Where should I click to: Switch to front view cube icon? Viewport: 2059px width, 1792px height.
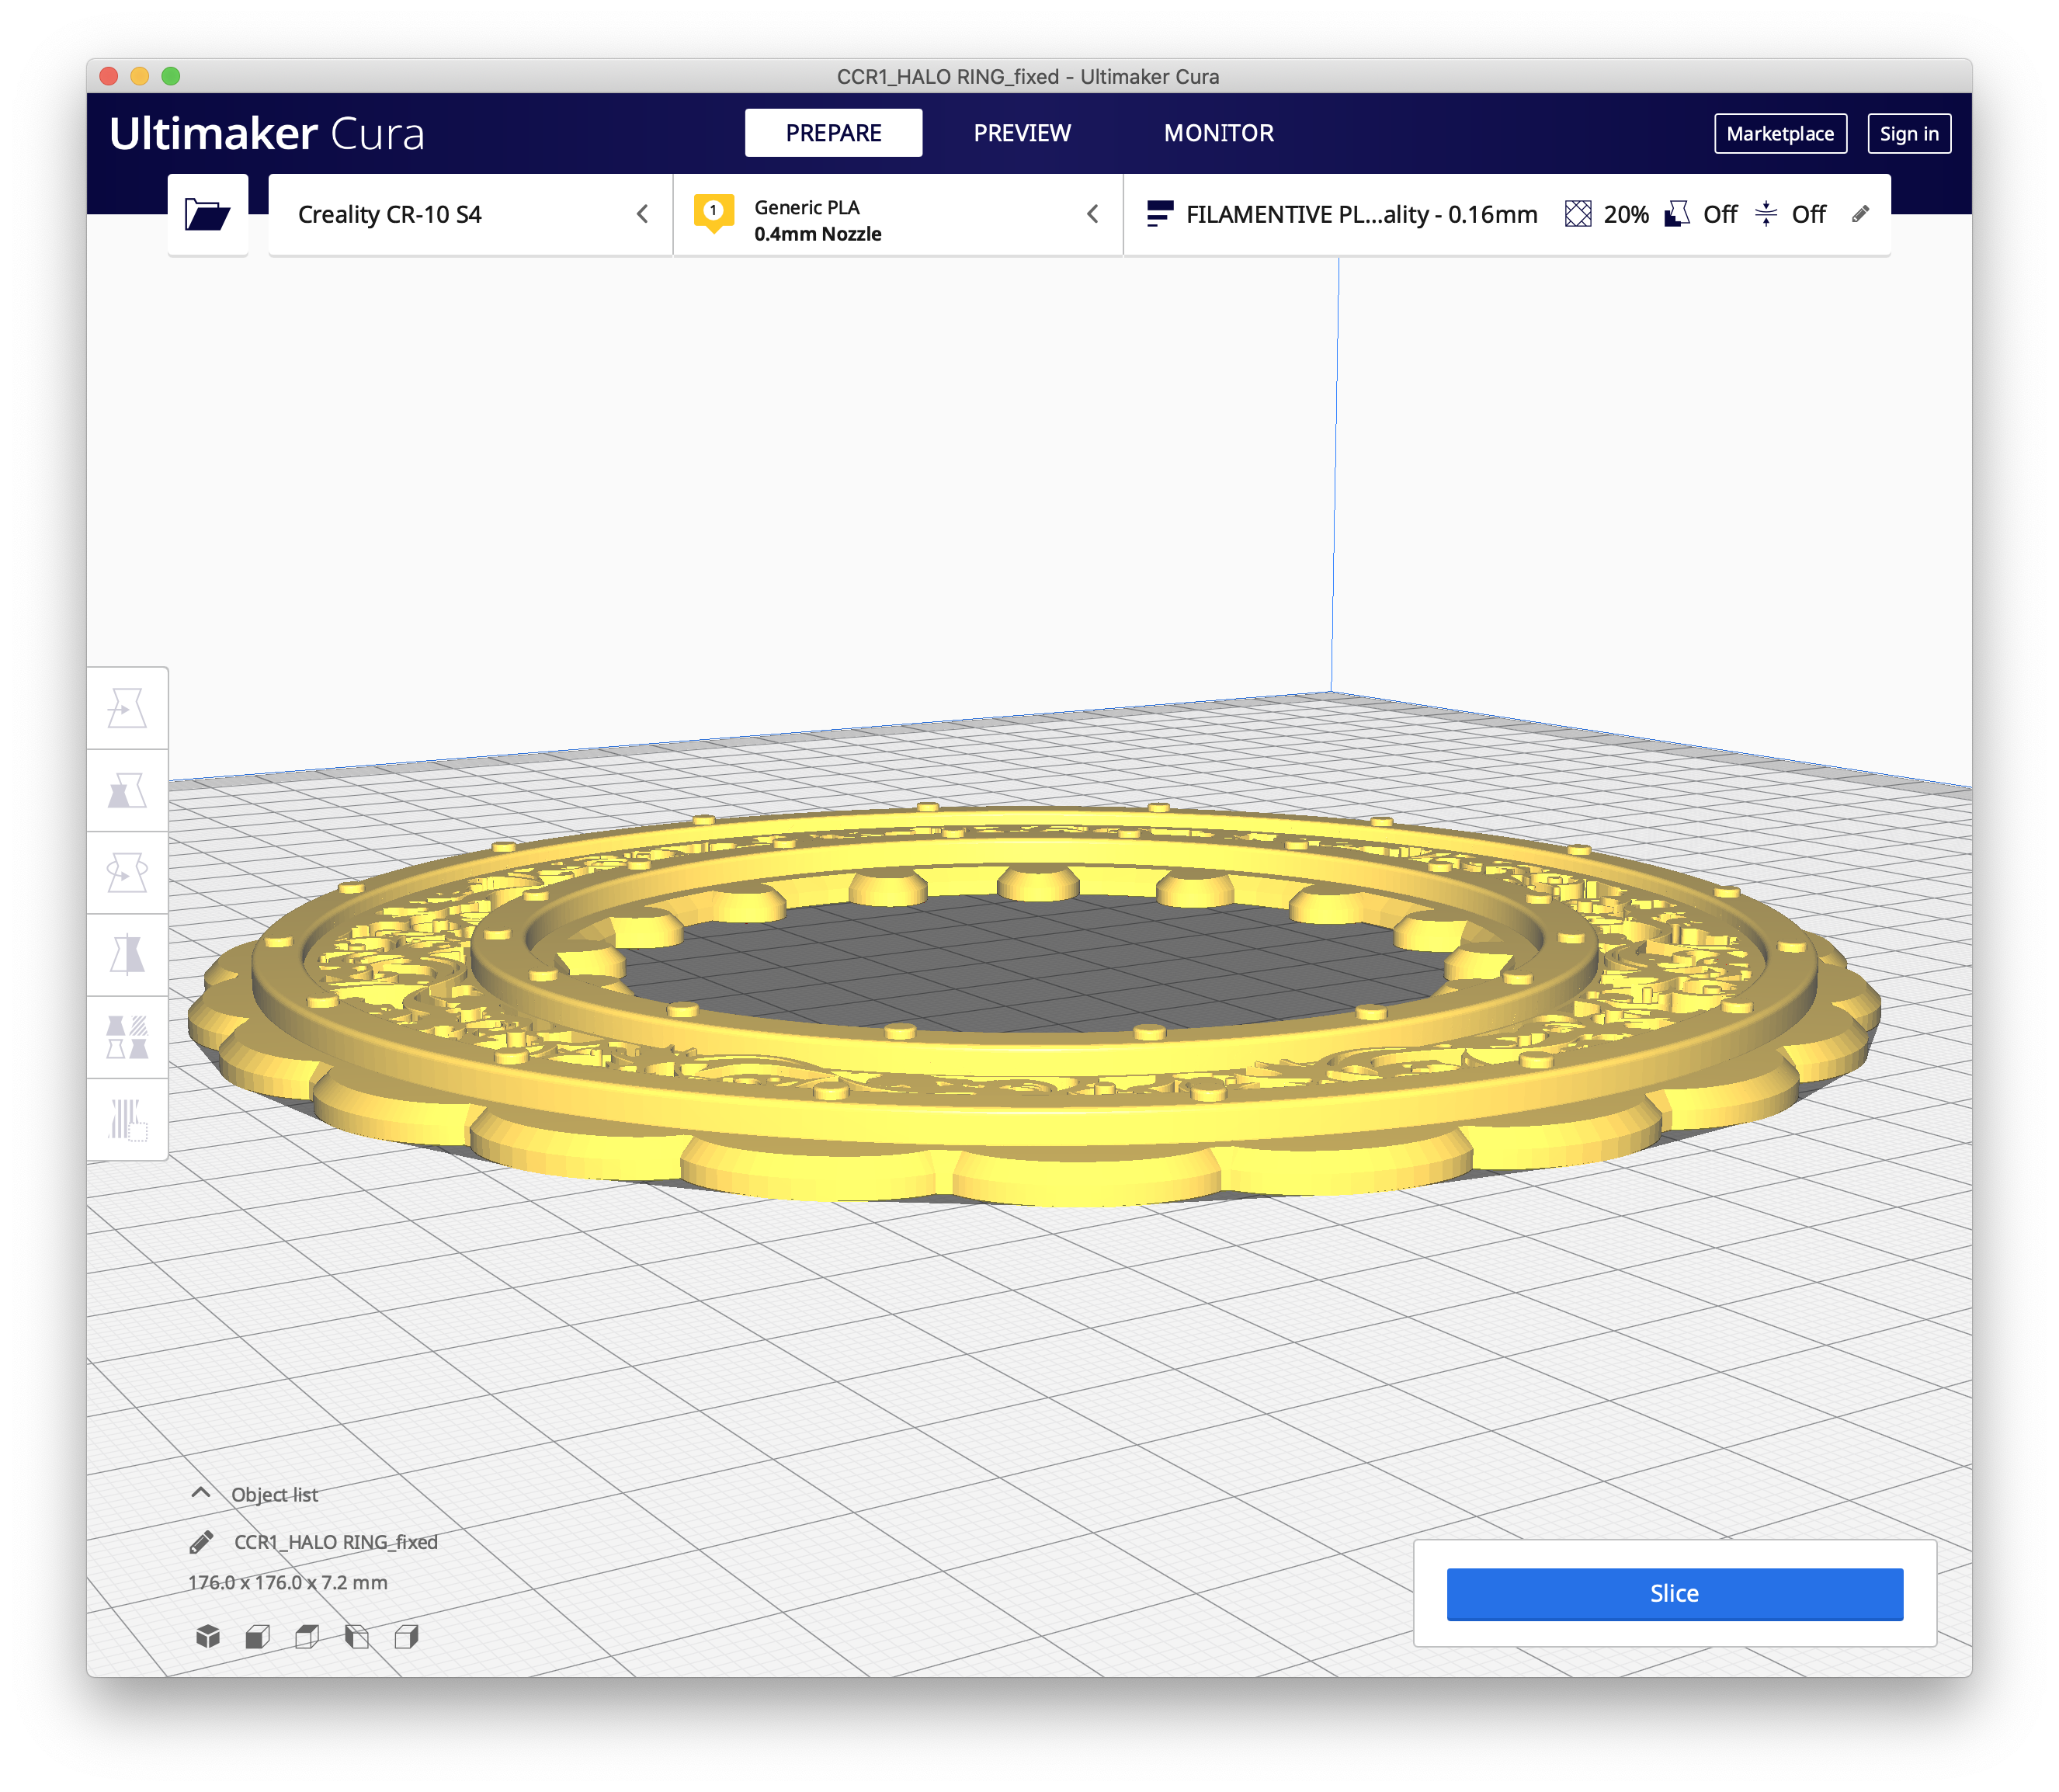pos(257,1636)
